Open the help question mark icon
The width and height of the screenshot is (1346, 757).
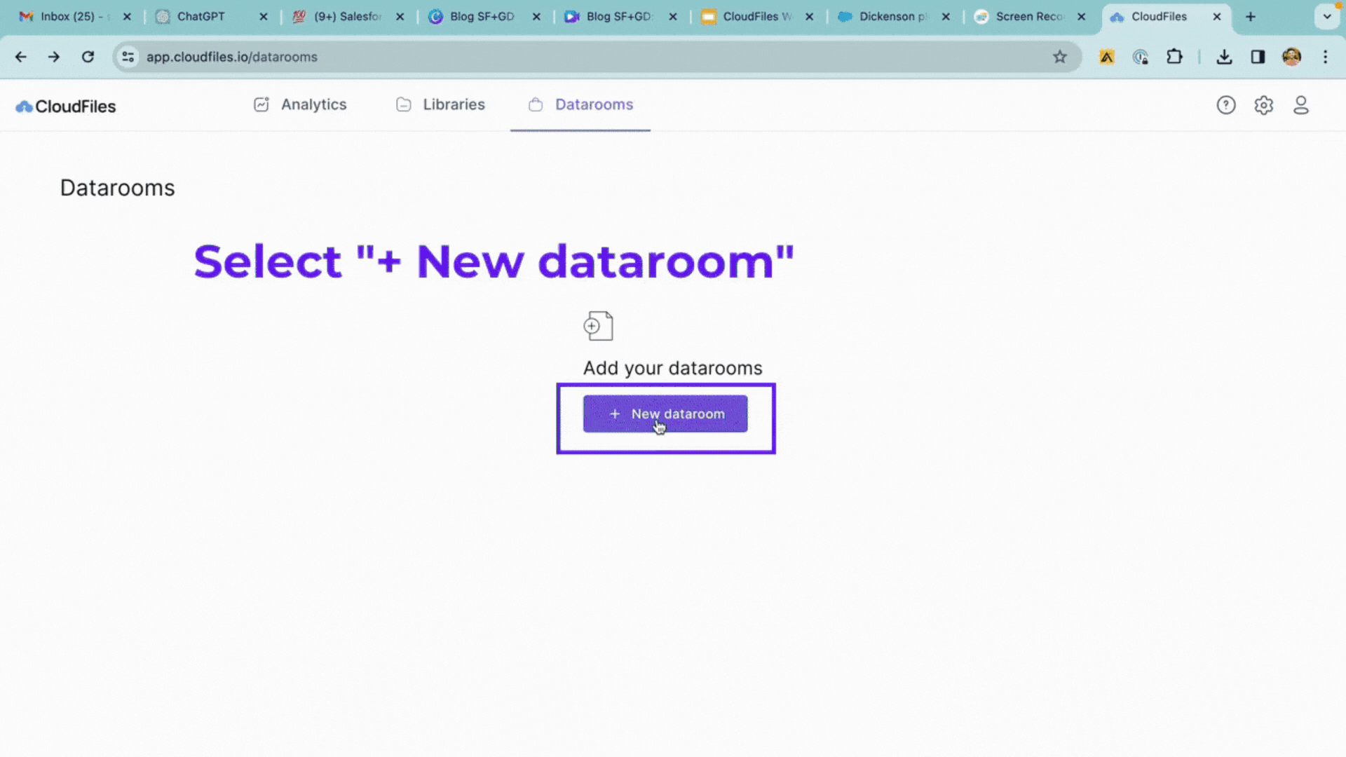[x=1226, y=104]
